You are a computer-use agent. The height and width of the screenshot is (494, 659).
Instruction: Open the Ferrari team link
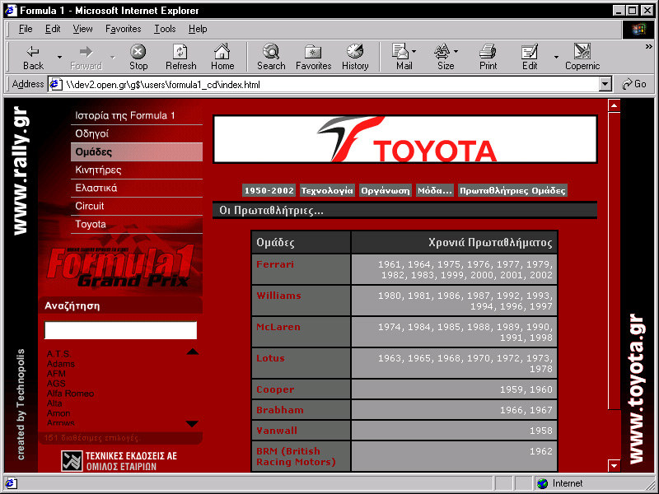click(x=275, y=264)
